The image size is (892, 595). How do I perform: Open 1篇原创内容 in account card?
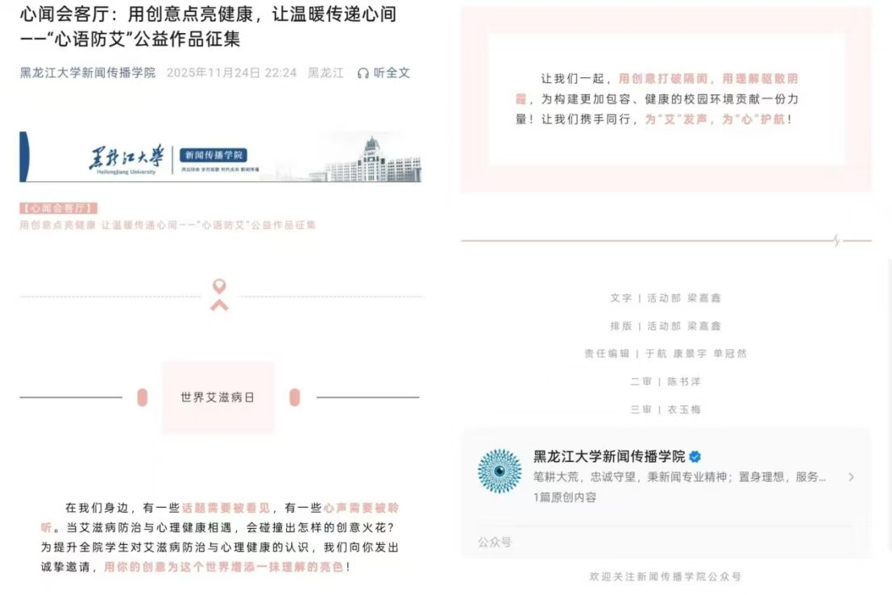pos(565,497)
